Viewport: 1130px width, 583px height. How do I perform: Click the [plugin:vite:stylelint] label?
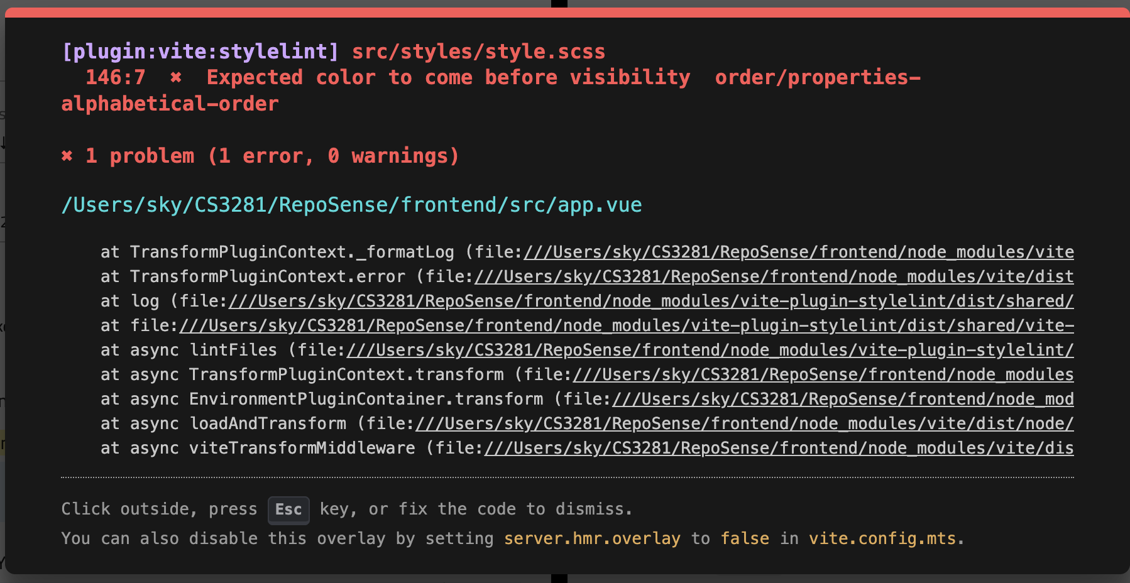[200, 52]
